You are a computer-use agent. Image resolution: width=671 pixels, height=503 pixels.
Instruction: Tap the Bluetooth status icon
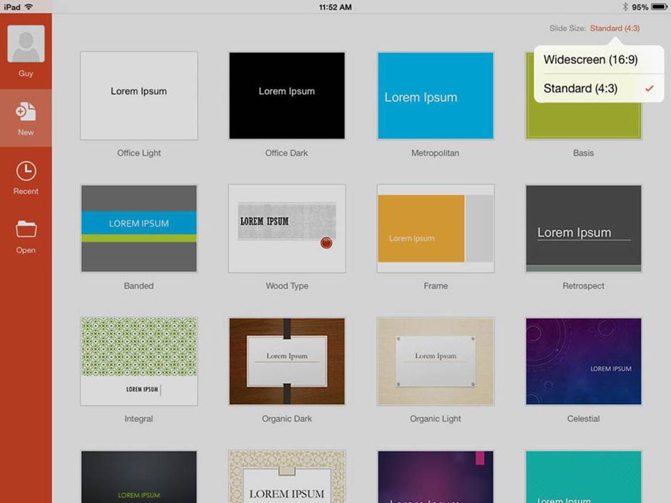click(x=625, y=7)
